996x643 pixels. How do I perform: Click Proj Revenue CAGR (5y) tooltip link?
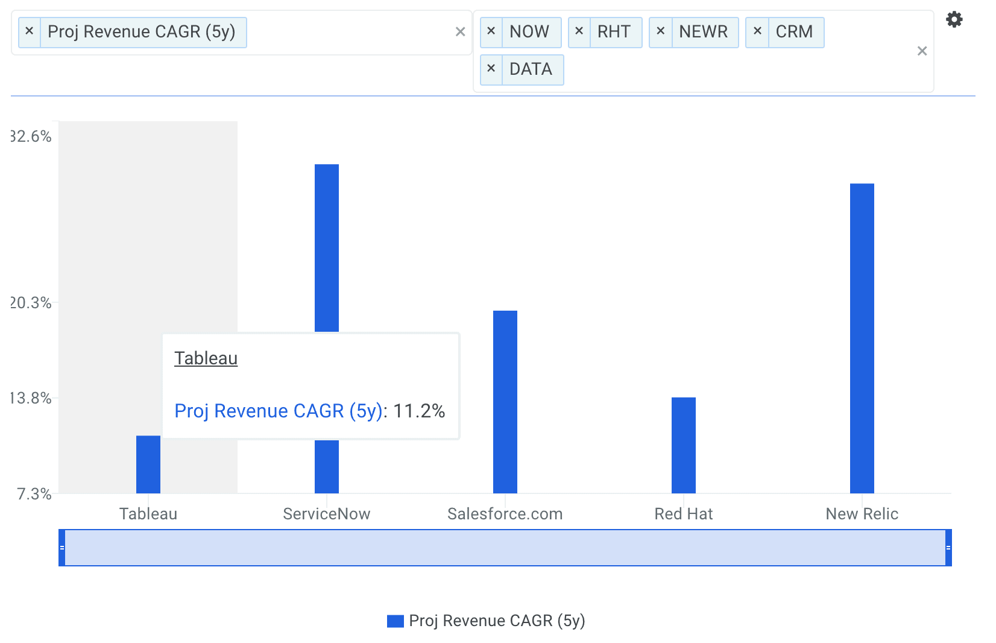coord(278,411)
